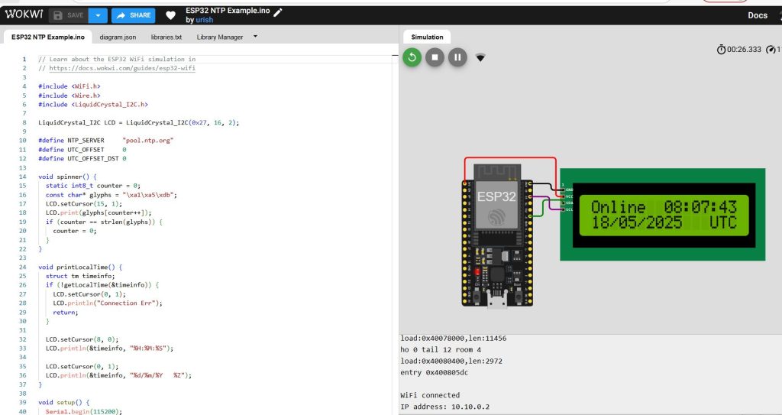This screenshot has height=415, width=782.
Task: Open the Docs link
Action: pyautogui.click(x=757, y=15)
